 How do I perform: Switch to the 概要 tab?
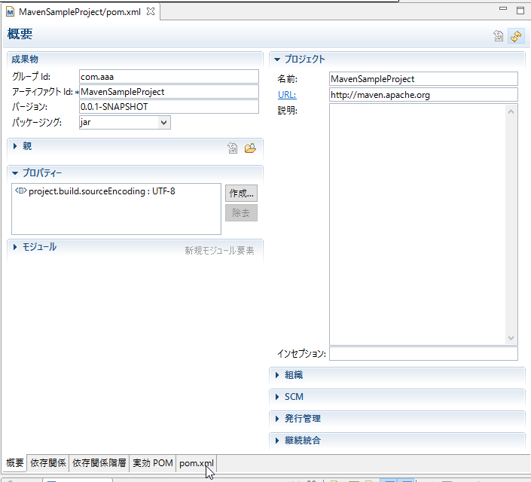click(x=15, y=462)
